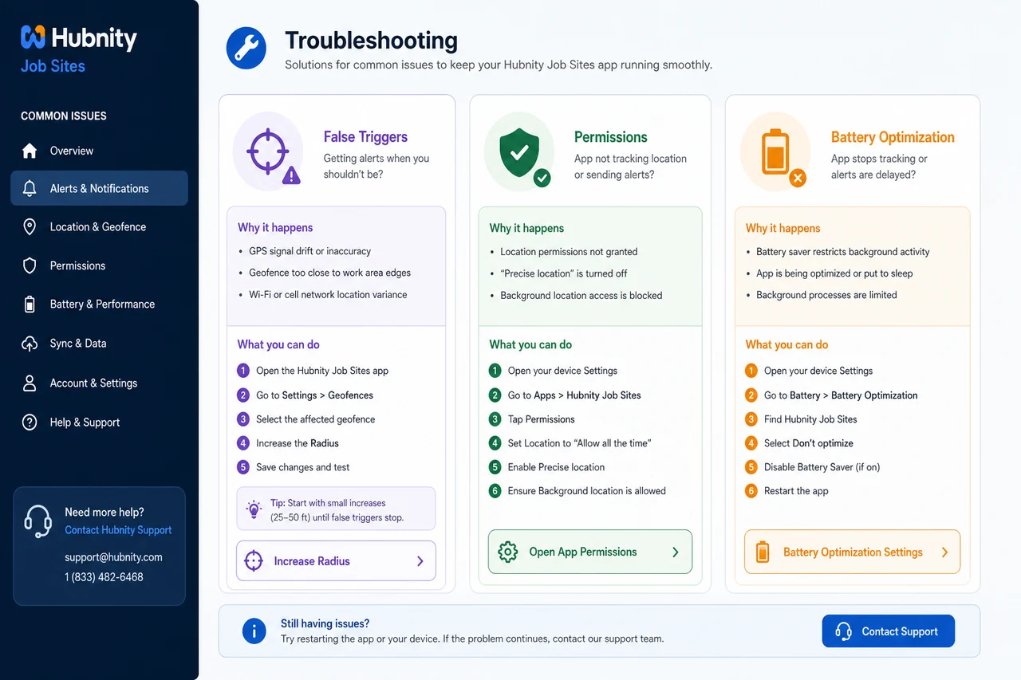Click the Sync & Data cloud icon
This screenshot has height=680, width=1021.
(x=30, y=344)
